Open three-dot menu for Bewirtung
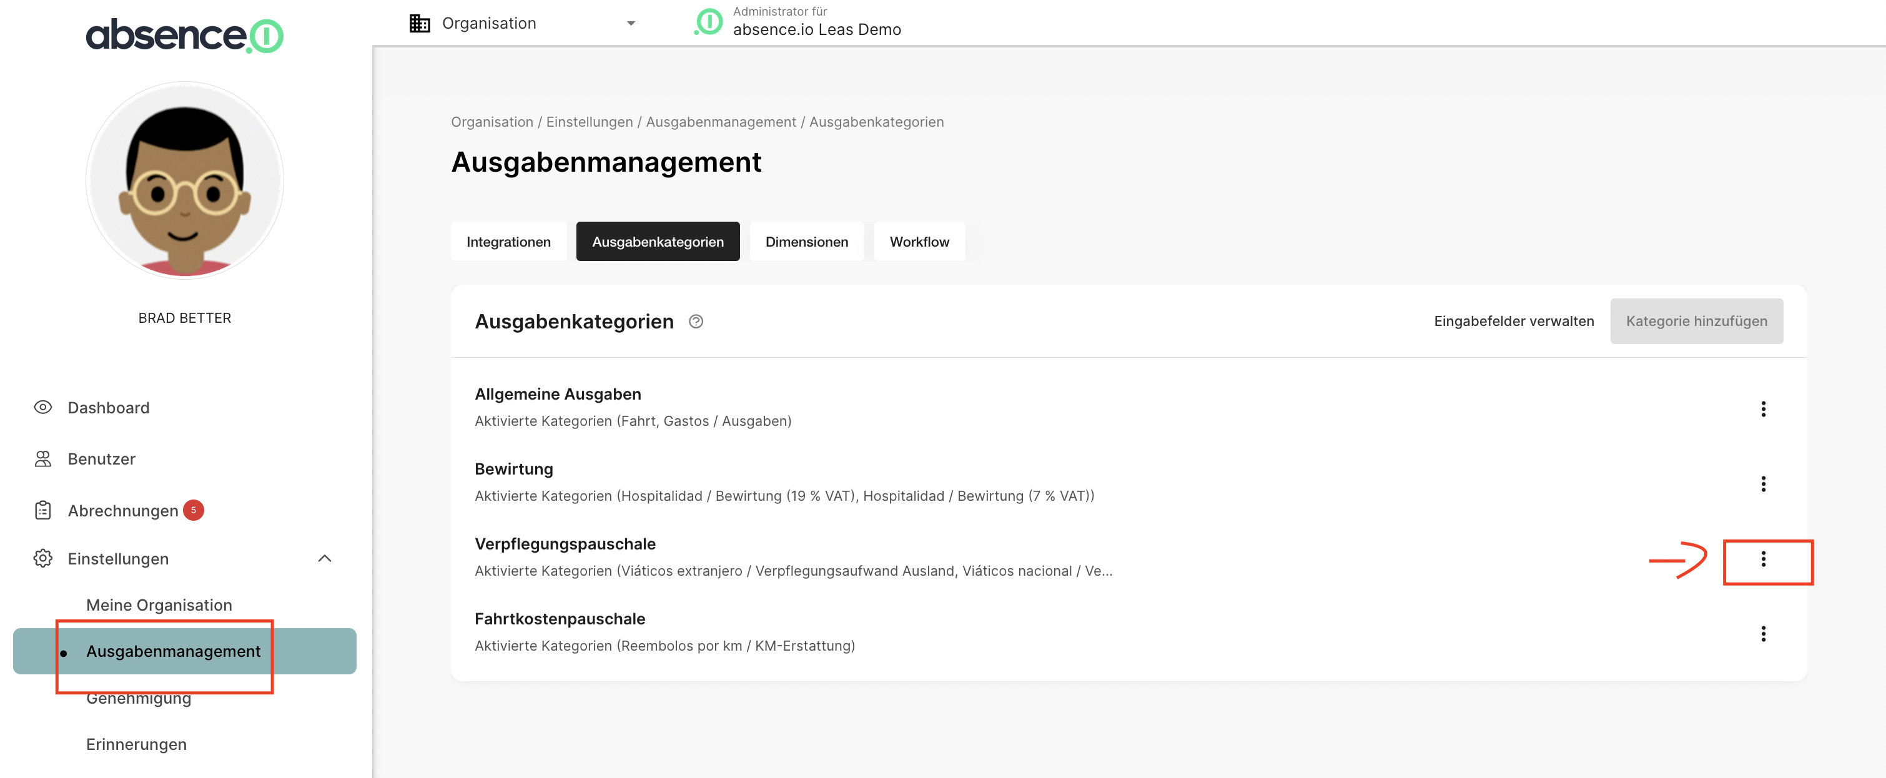The image size is (1886, 778). [x=1762, y=484]
